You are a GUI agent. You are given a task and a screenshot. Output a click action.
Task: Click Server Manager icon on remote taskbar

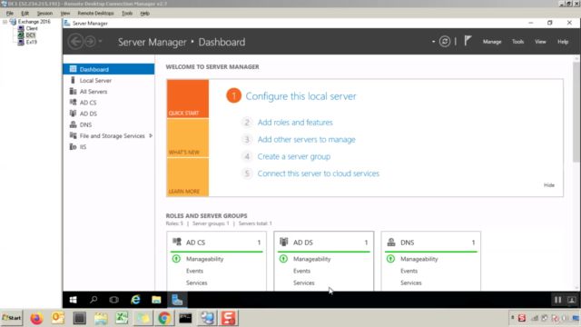177,300
